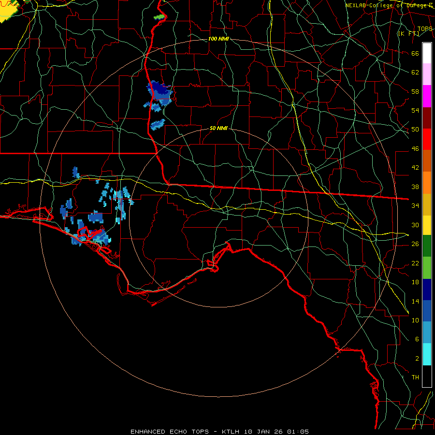
Task: Click the small green echo near top center
Action: coord(159,17)
